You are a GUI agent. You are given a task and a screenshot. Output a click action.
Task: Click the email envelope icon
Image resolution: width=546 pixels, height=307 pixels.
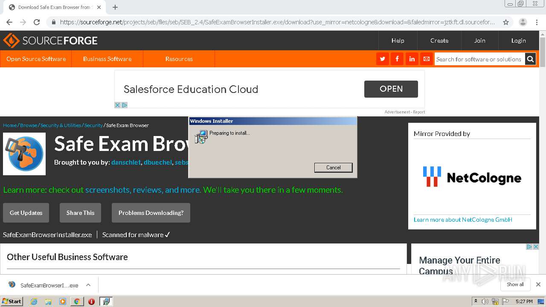[426, 59]
